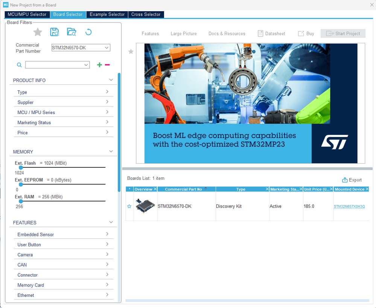376x308 pixels.
Task: Click the load saved search folder icon
Action: click(72, 32)
